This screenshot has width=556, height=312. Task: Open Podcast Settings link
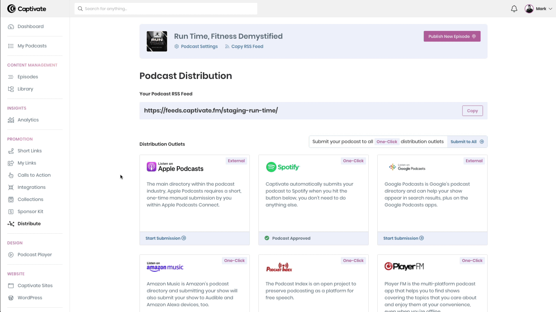(x=196, y=47)
